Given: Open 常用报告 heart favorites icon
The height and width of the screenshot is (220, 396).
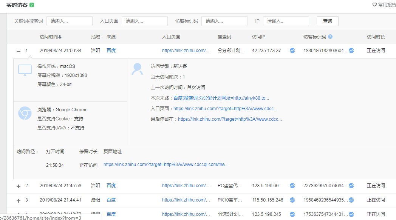Looking at the screenshot, I should tap(374, 5).
